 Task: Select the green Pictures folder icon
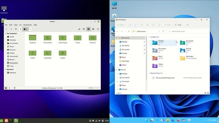[93, 38]
